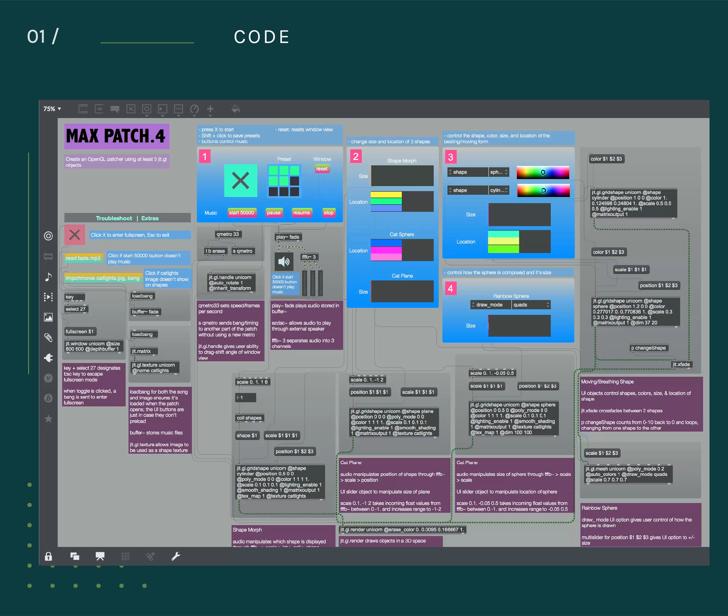Click the large X toggle to enter fullscreen
This screenshot has width=728, height=616.
[x=240, y=181]
